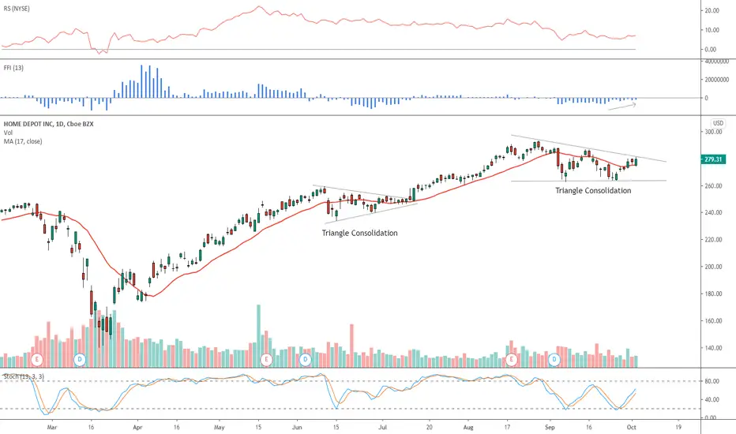Click the 20000000 value on FFI axis
This screenshot has height=434, width=736.
click(715, 80)
